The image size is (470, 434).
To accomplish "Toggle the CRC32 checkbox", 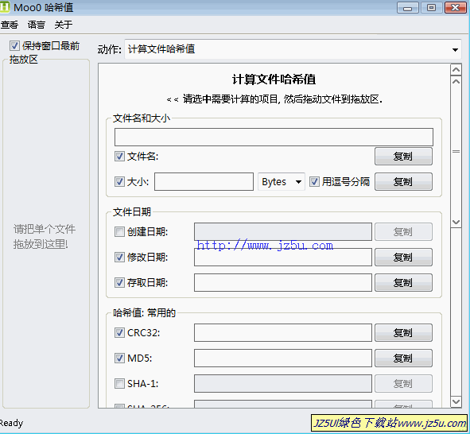I will click(119, 332).
